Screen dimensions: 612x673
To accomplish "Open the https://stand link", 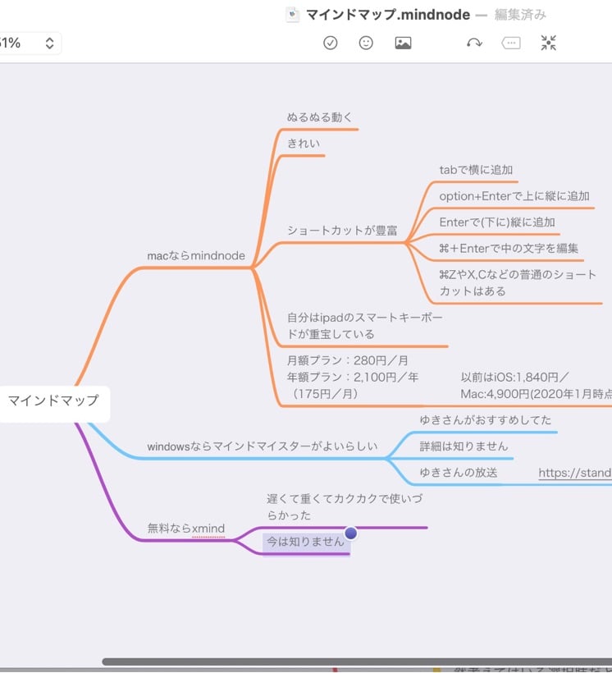I will tap(574, 473).
